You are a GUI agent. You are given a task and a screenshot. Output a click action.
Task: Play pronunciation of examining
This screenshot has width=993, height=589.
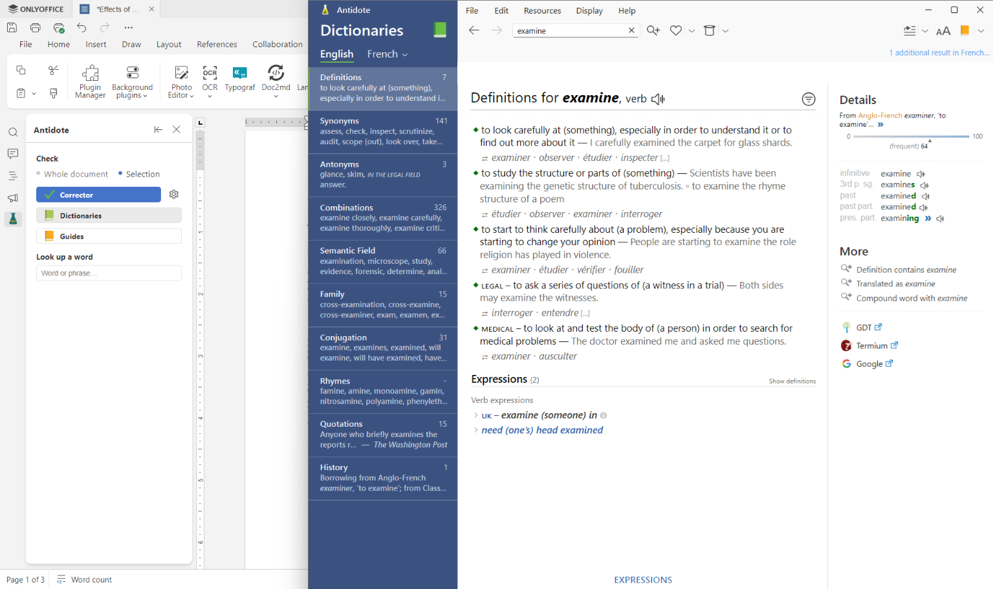(x=940, y=219)
